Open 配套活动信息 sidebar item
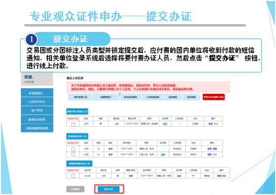The width and height of the screenshot is (276, 195). [x=37, y=119]
